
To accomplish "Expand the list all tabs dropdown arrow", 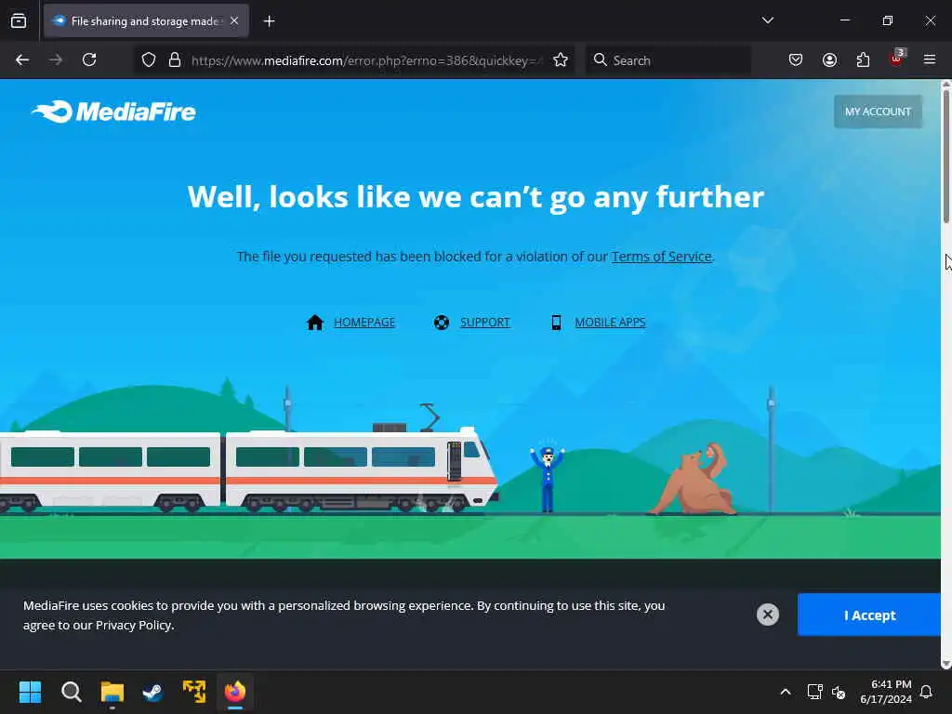I will click(767, 20).
